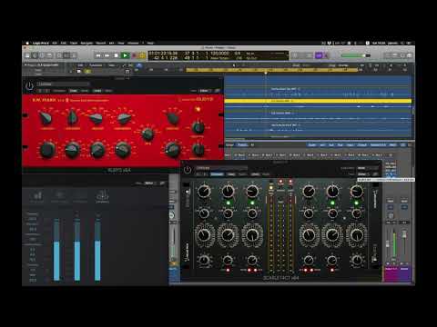Open the RUBY2 plugin preset dropdown

tap(63, 84)
